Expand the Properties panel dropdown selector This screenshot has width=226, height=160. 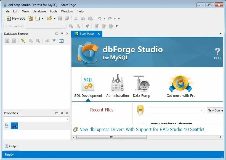(67, 119)
